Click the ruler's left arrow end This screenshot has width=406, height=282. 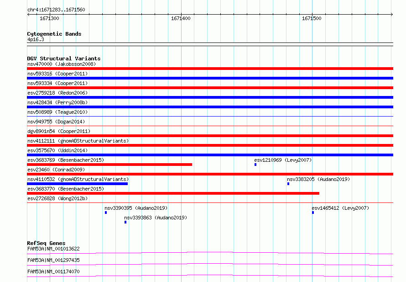point(28,14)
